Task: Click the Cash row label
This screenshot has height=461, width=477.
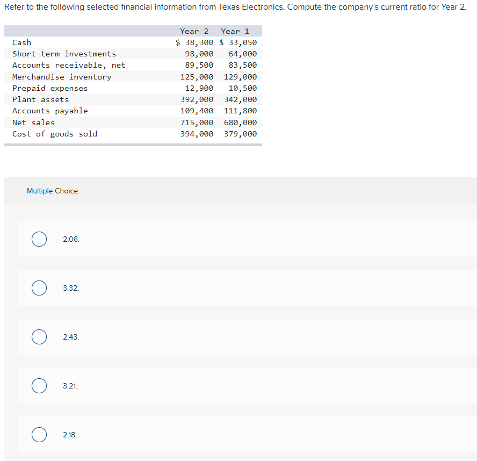Action: [21, 42]
